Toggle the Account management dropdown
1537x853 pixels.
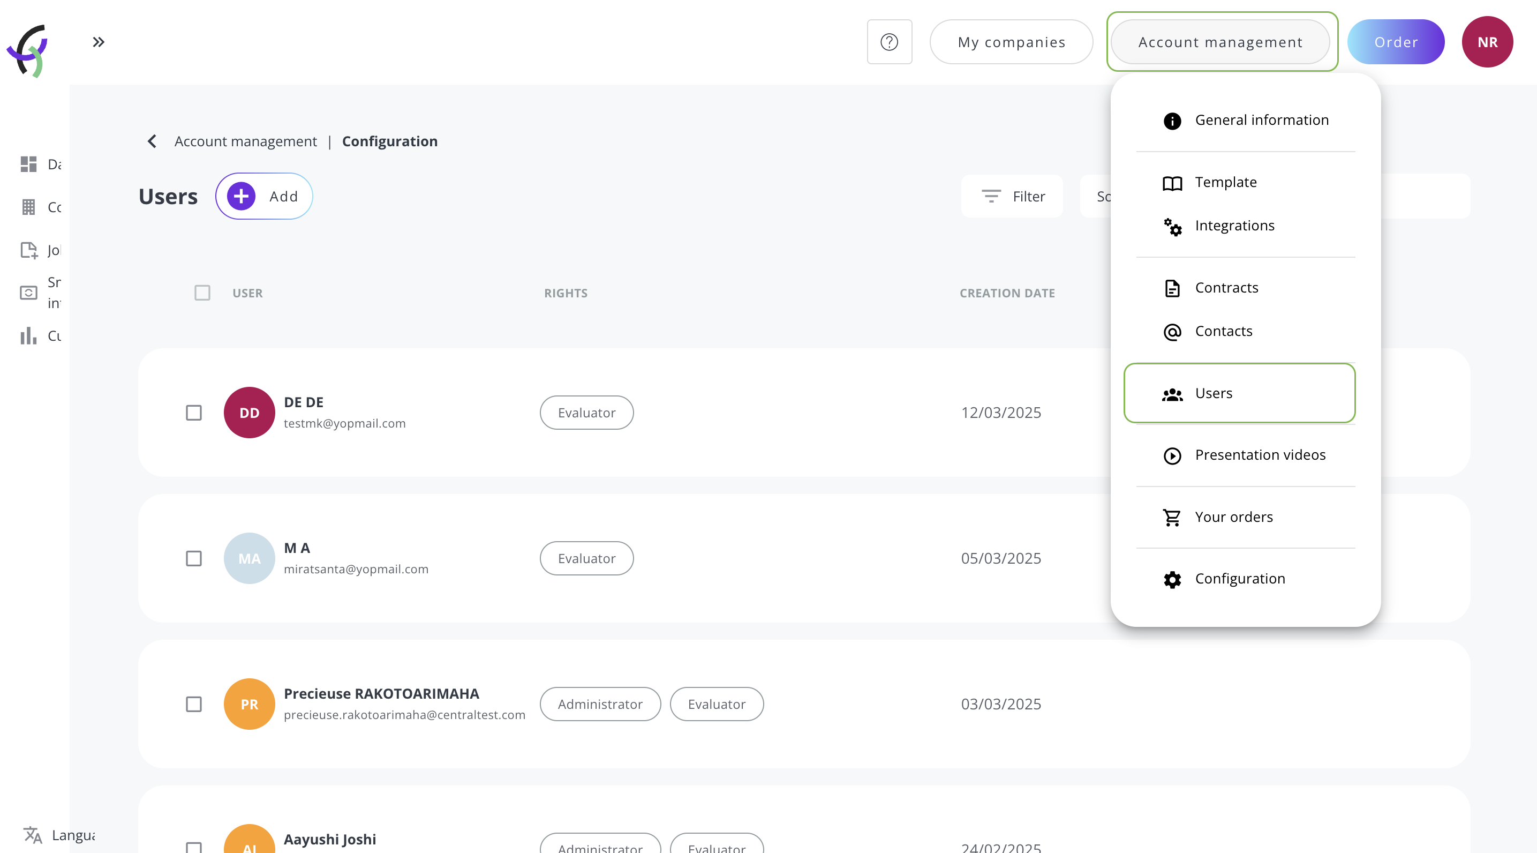click(x=1220, y=42)
